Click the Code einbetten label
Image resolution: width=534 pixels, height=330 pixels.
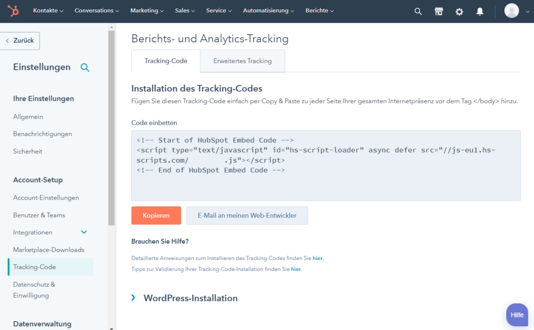point(154,123)
